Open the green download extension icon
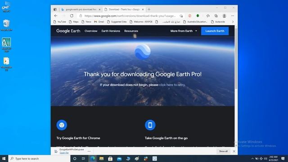The width and height of the screenshot is (288, 162). tap(198, 16)
